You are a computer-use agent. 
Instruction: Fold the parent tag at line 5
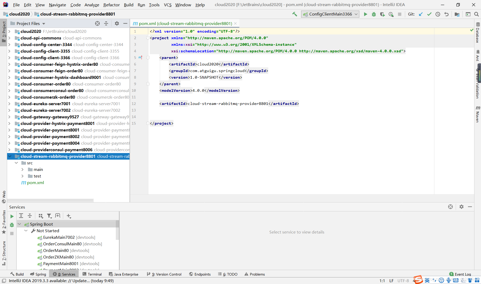point(148,58)
